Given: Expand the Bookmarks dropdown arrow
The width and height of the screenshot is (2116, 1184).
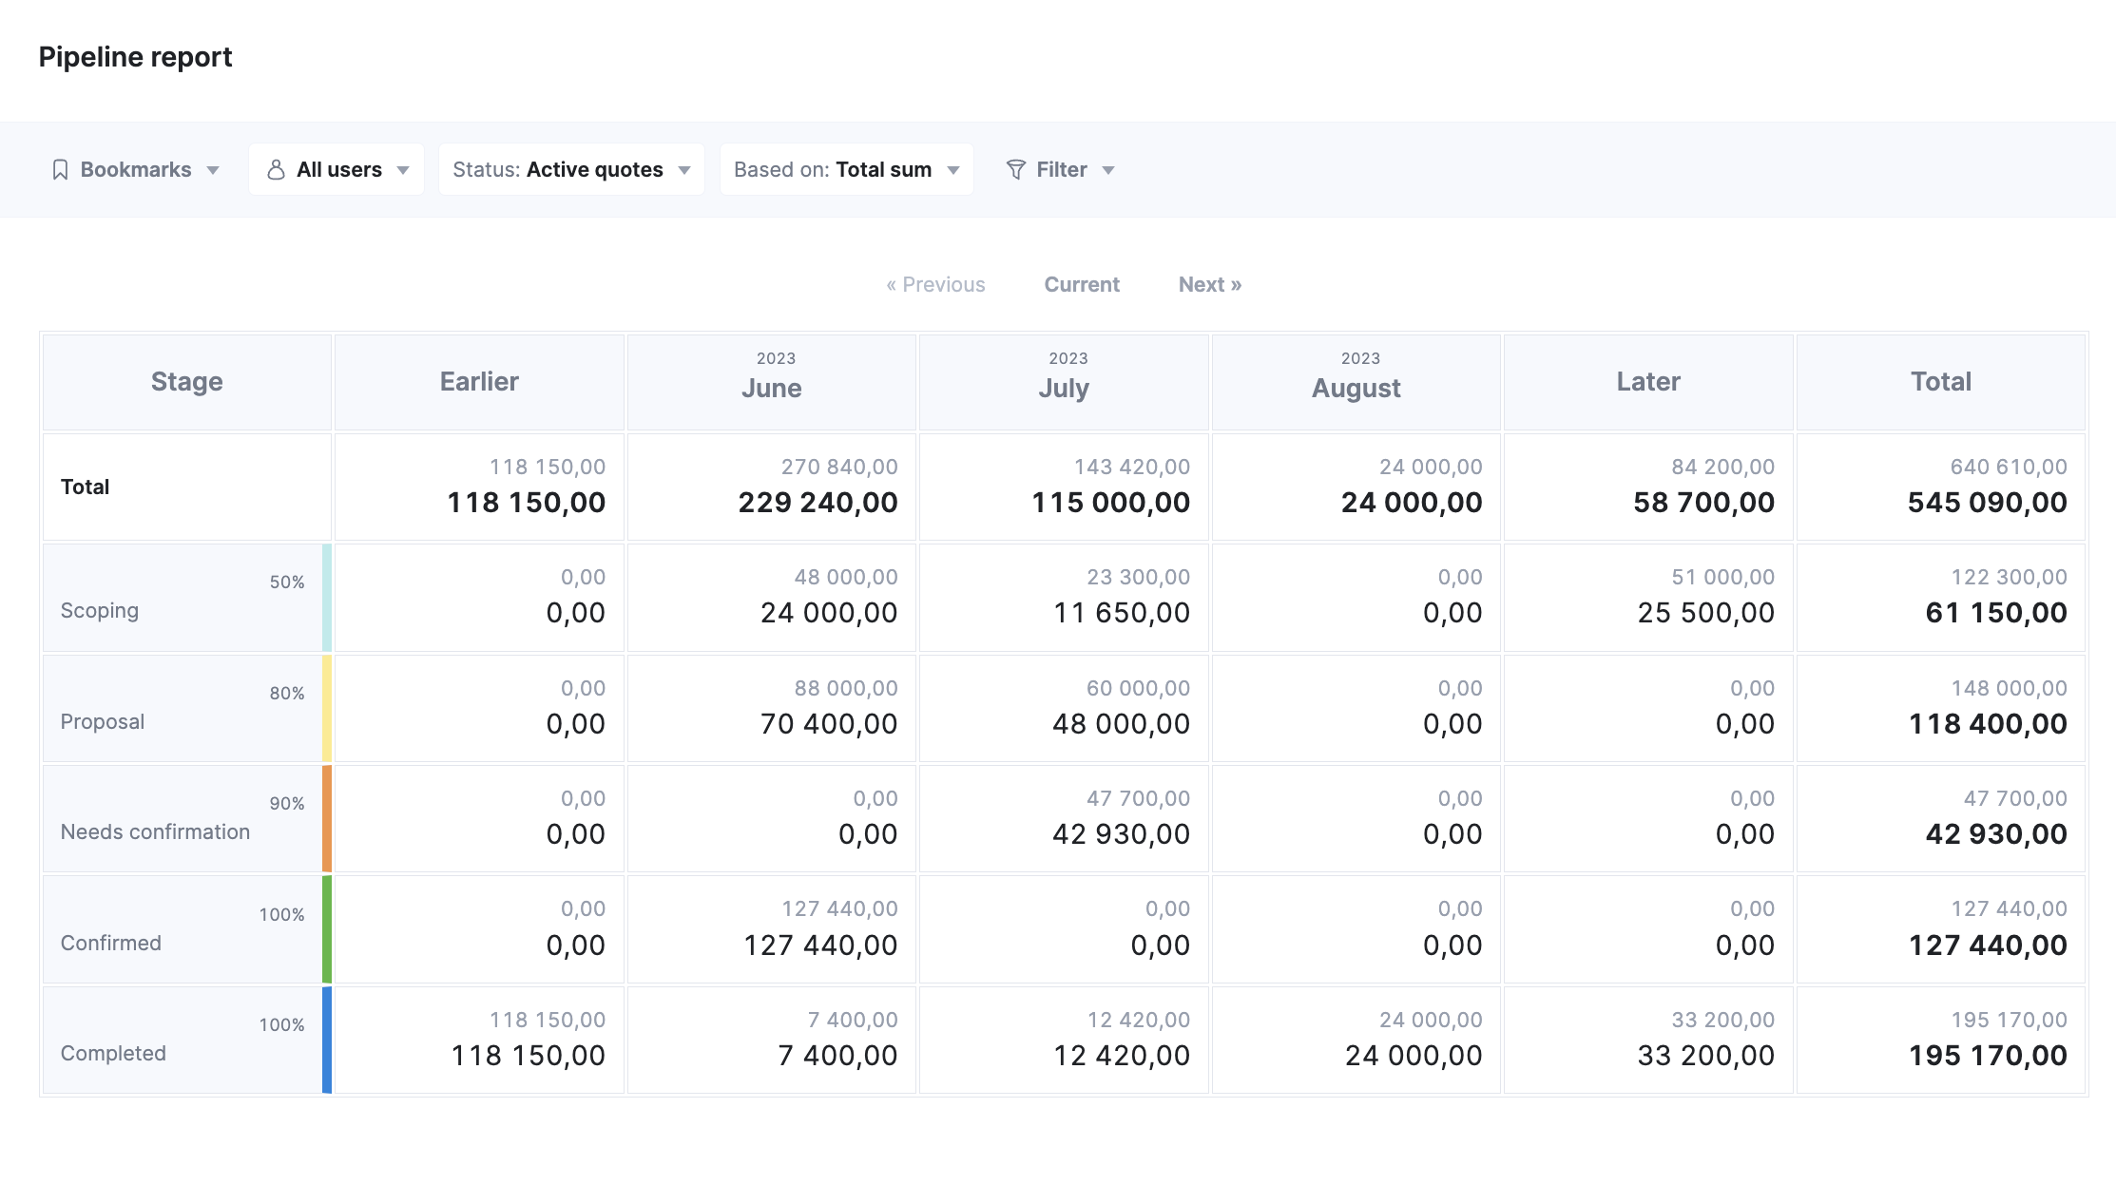Looking at the screenshot, I should click(213, 171).
